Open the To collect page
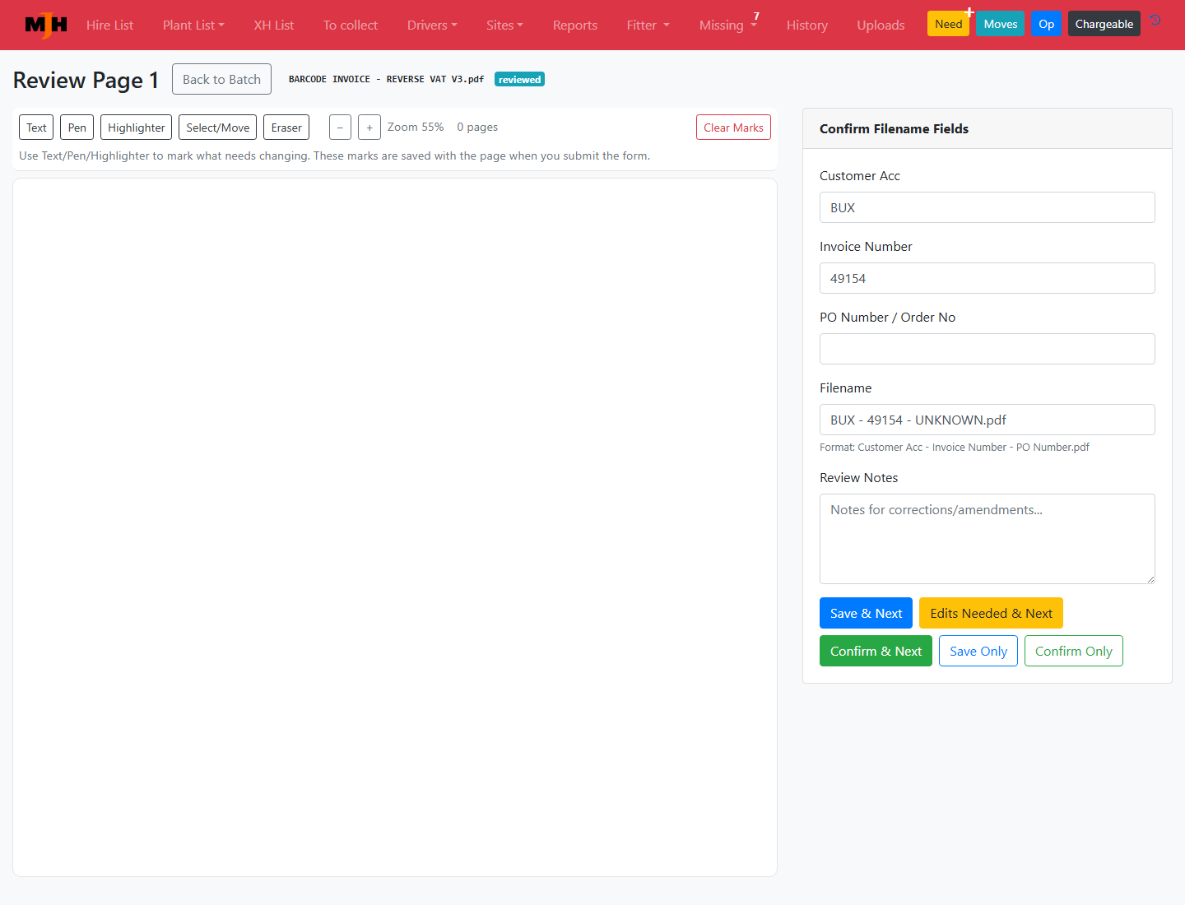Viewport: 1185px width, 905px height. pyautogui.click(x=351, y=25)
